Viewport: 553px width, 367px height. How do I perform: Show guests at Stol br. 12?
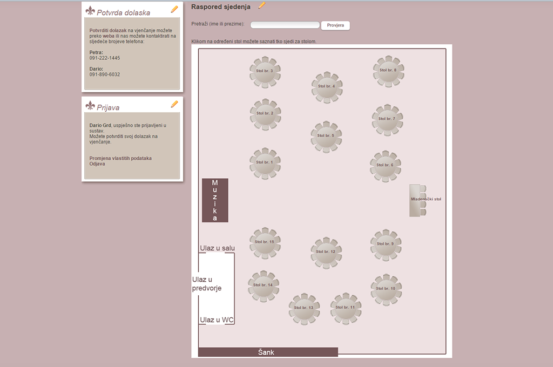click(x=326, y=252)
